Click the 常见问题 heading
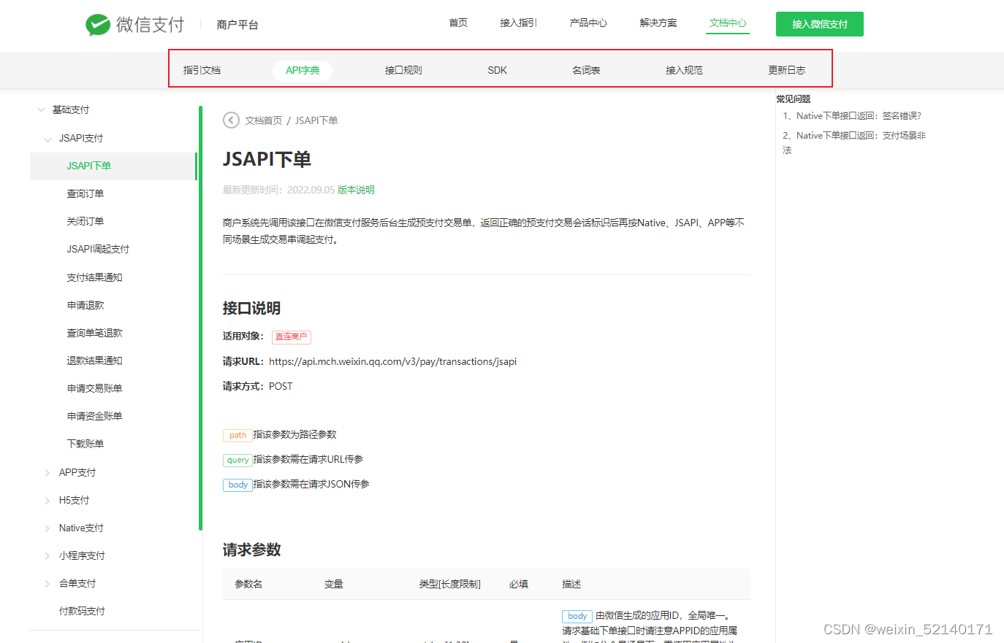 point(794,99)
